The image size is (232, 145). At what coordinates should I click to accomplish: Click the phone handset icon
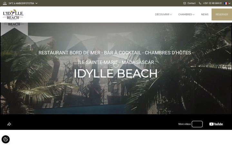[200, 3]
